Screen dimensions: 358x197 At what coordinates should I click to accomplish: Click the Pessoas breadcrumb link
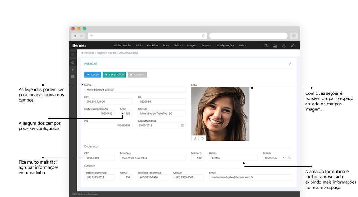[89, 53]
